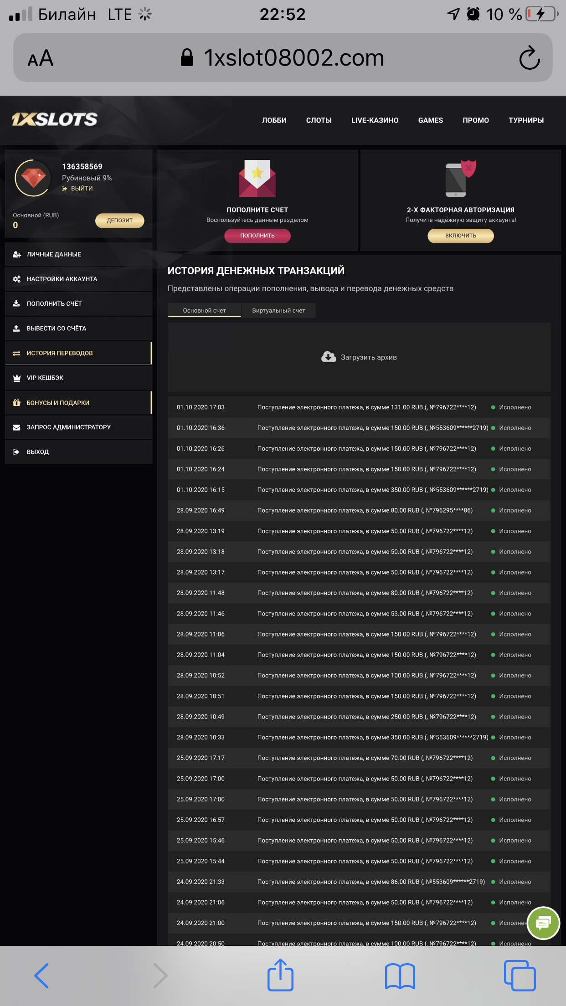This screenshot has width=566, height=1006.
Task: Open БОНУСЫ И ПОДАРКИ sidebar item
Action: pyautogui.click(x=78, y=402)
